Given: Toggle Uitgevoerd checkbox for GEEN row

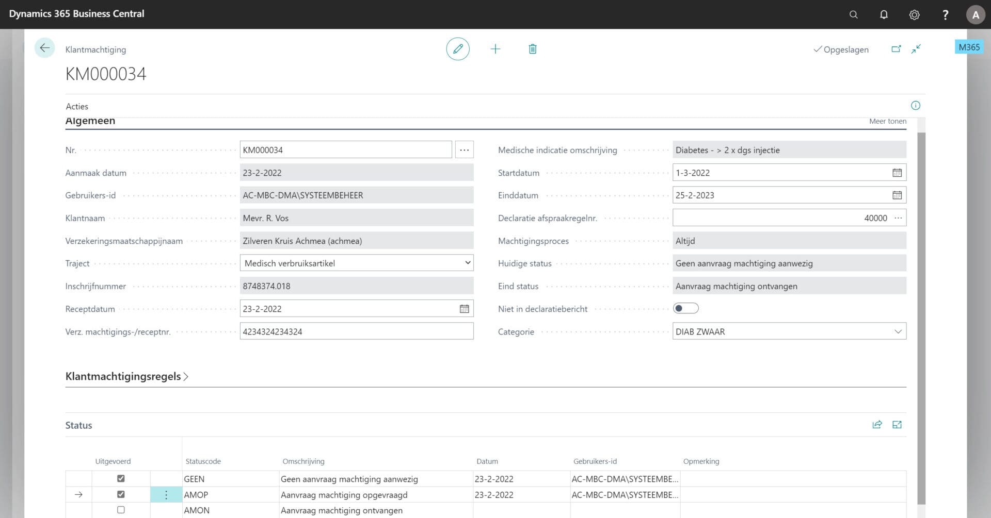Looking at the screenshot, I should (x=121, y=478).
